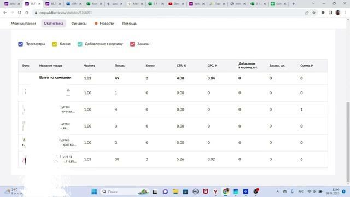Open a new browser tab
Viewport: 350px width, 197px height.
[x=294, y=4]
